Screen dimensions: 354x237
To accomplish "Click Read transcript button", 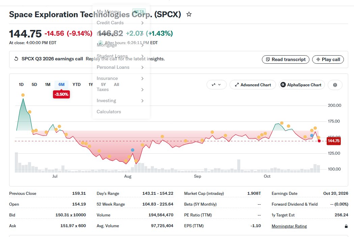I will tap(285, 60).
